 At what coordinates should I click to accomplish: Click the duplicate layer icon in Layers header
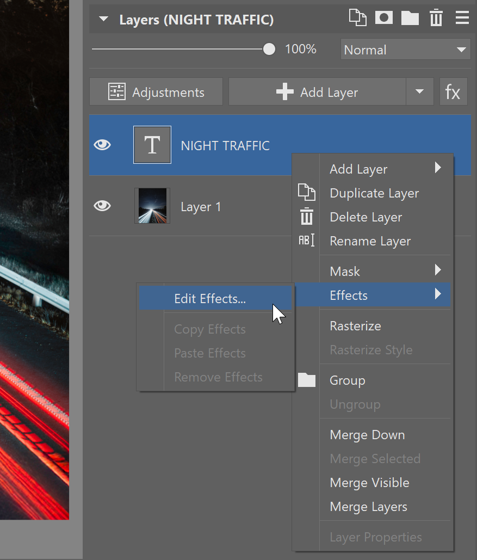(357, 18)
